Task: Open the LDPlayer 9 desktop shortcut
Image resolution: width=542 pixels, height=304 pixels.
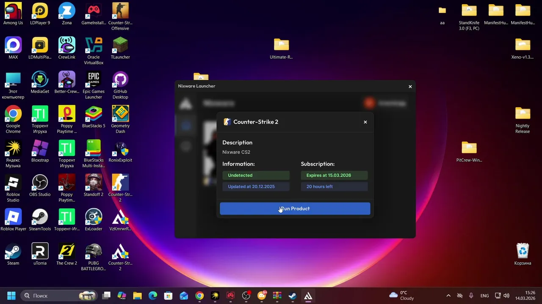Action: (x=40, y=14)
